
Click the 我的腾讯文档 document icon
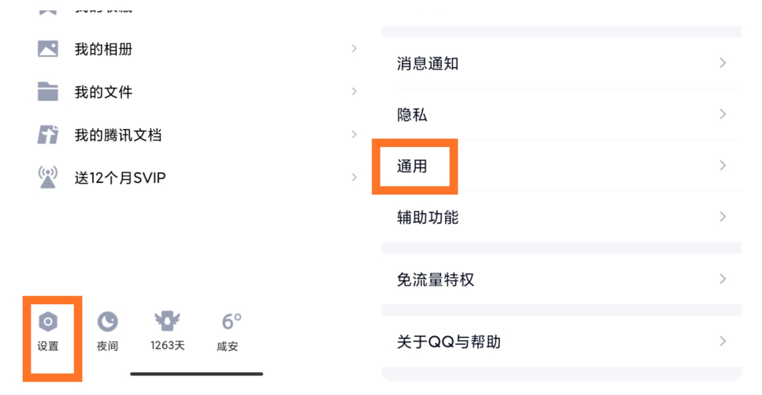tap(48, 135)
